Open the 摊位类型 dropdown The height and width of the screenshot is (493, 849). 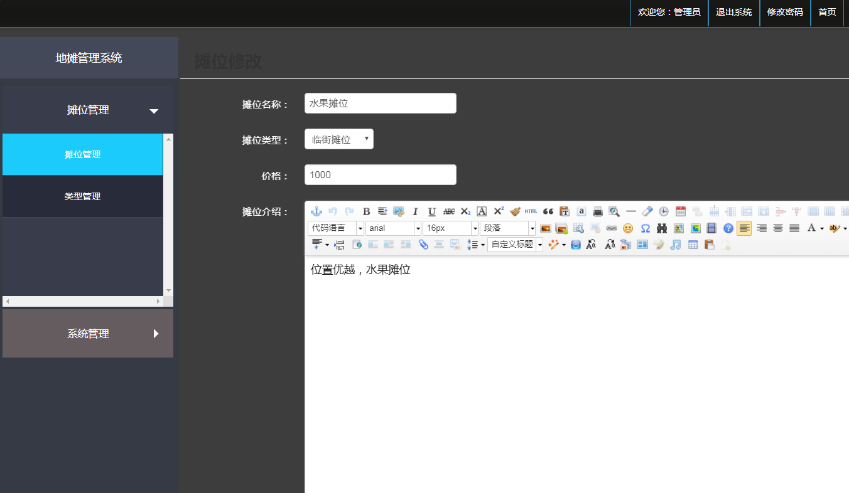[x=339, y=139]
